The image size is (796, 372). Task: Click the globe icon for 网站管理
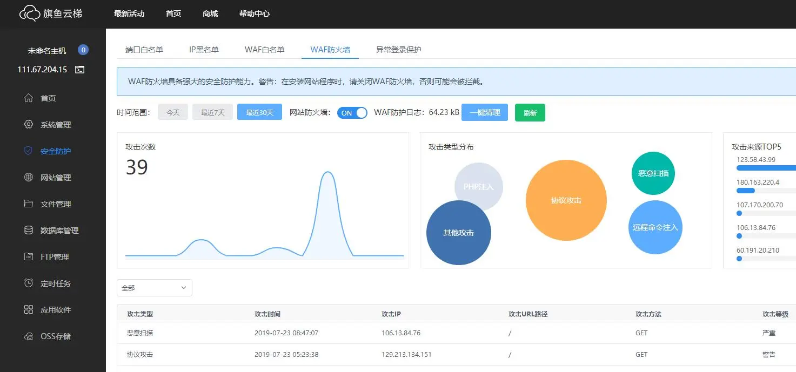29,177
